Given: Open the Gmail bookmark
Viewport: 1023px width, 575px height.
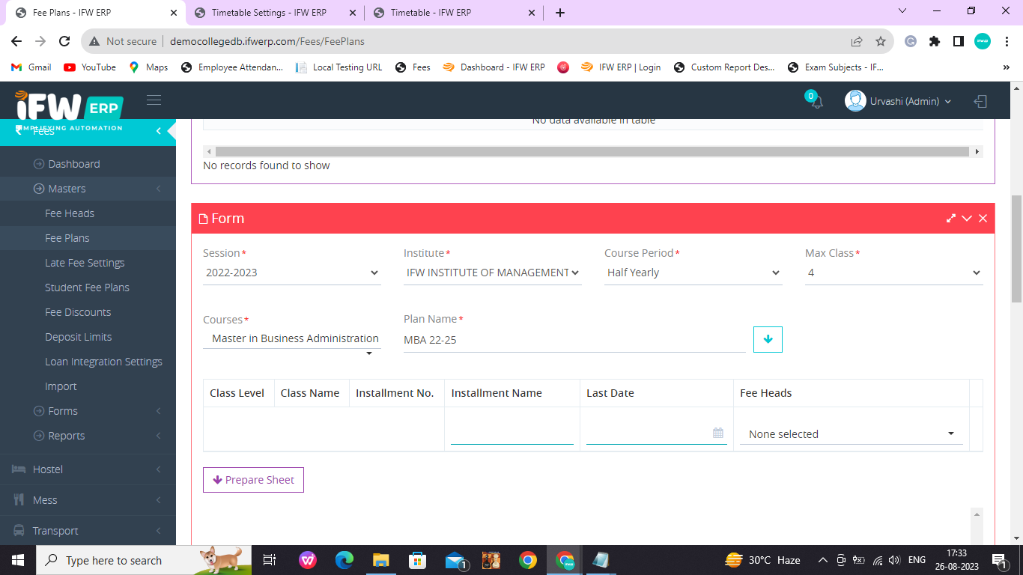Looking at the screenshot, I should tap(31, 67).
